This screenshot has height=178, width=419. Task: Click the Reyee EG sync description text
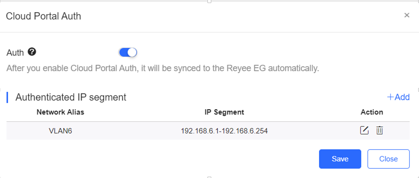163,68
